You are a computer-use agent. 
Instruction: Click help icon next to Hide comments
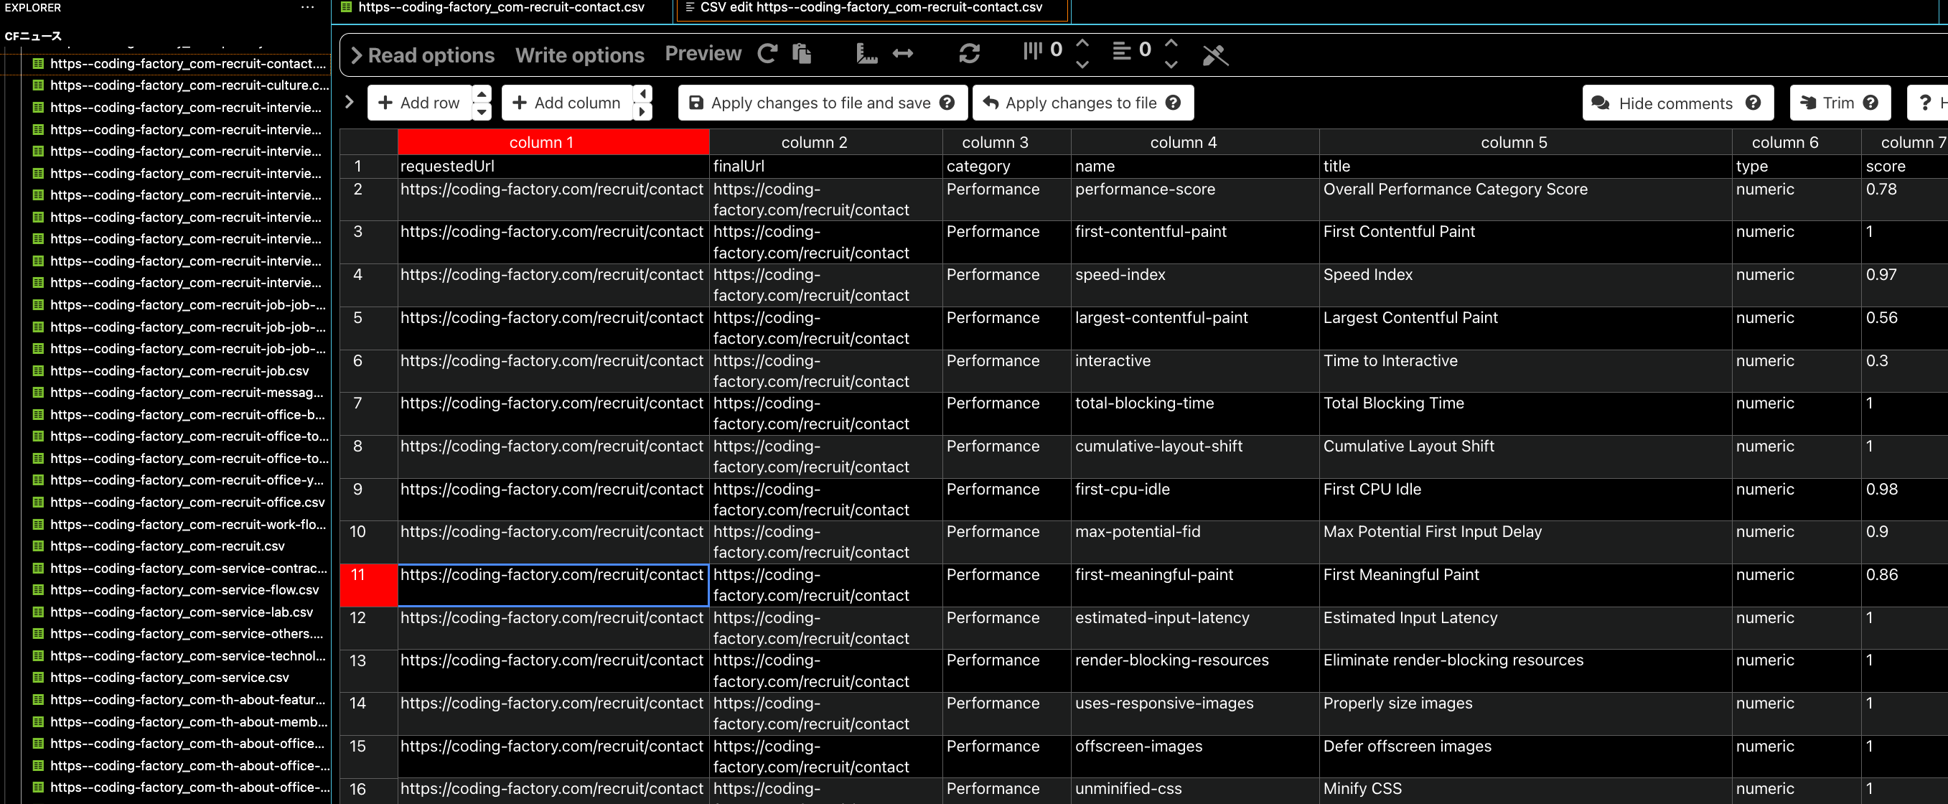pyautogui.click(x=1753, y=103)
